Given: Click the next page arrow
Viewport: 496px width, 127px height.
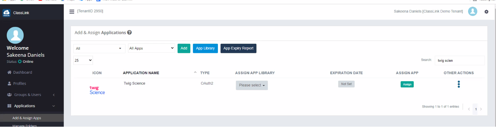Looking at the screenshot, I should [481, 109].
